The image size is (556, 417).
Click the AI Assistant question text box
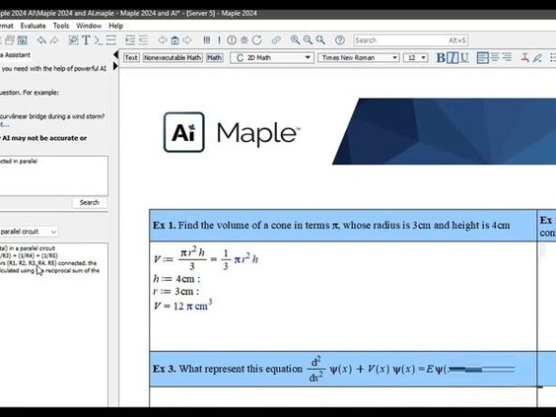click(54, 176)
